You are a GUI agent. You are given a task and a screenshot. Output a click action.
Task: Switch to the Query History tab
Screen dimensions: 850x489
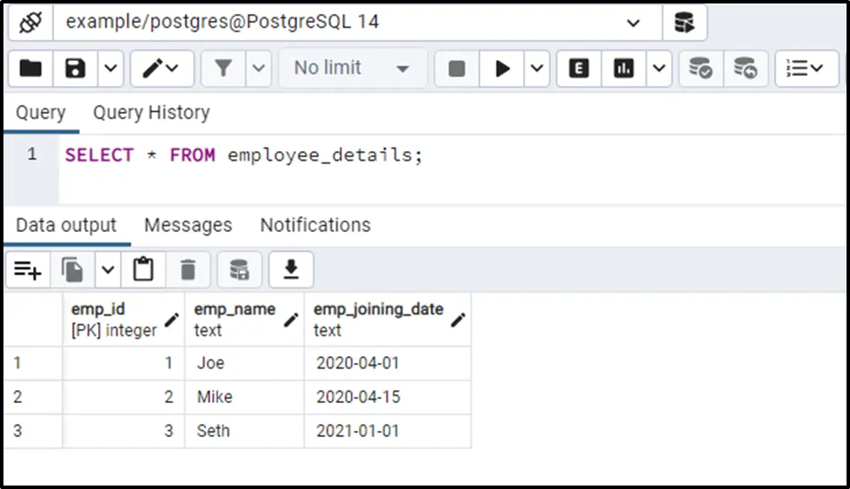click(x=151, y=113)
